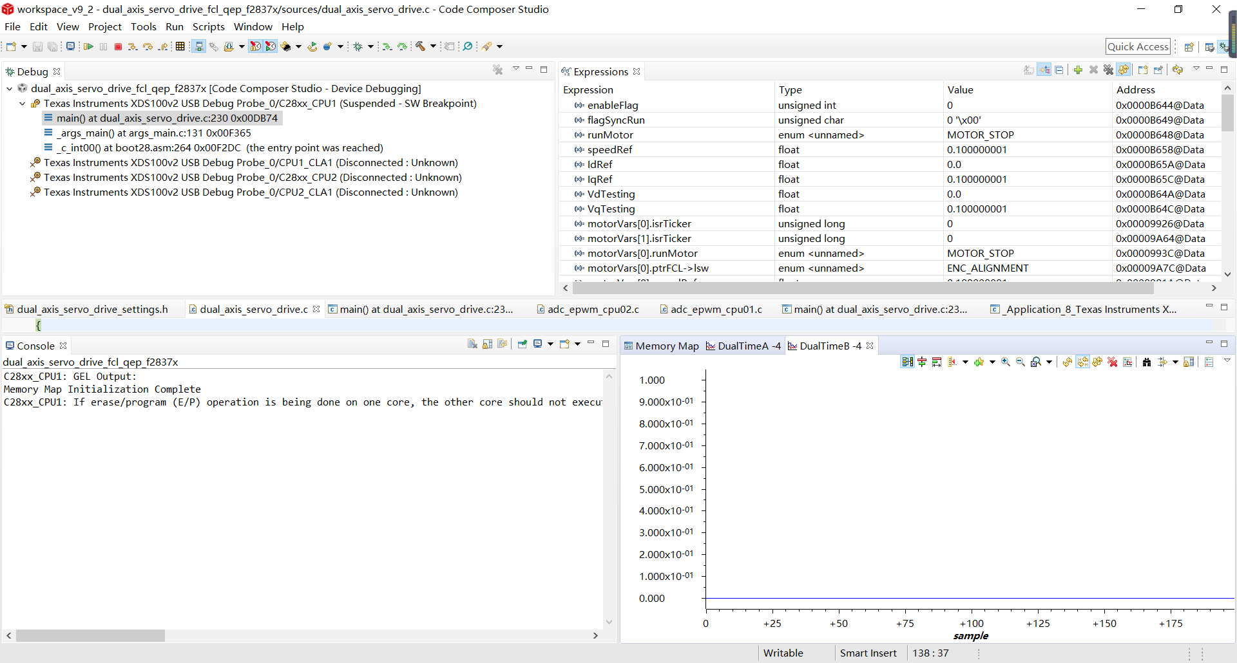The image size is (1237, 663).
Task: Open the Scripts menu
Action: pyautogui.click(x=208, y=26)
